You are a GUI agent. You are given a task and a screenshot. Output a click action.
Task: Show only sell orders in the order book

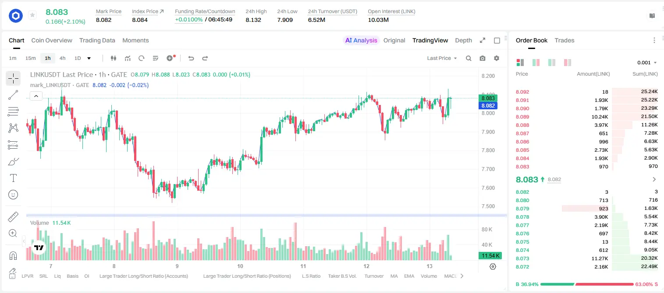[x=568, y=63]
